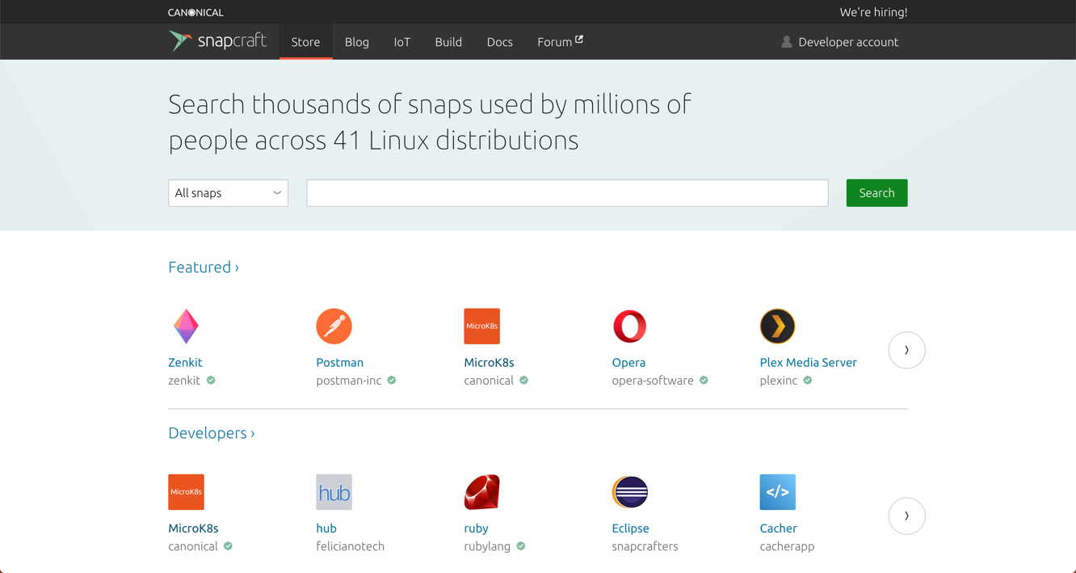The width and height of the screenshot is (1076, 573).
Task: Click the postman-inc publisher text
Action: [x=348, y=381]
